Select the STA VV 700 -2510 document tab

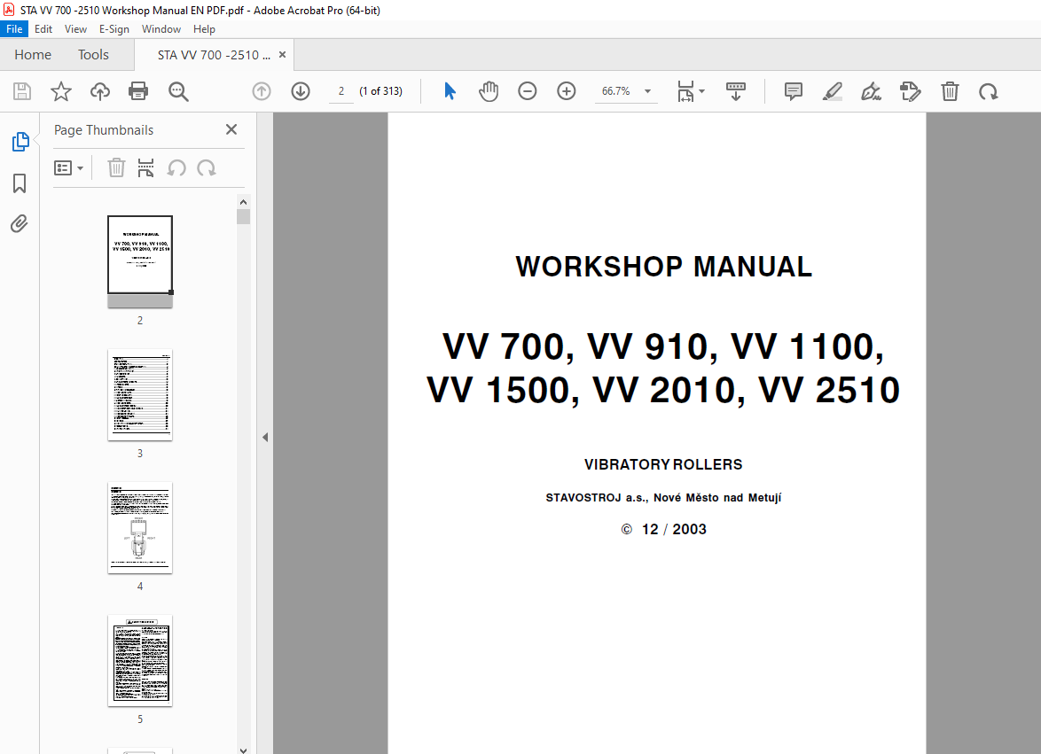(214, 55)
